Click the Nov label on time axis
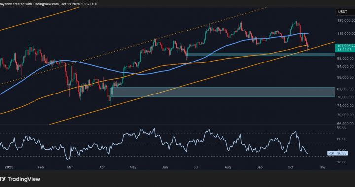 (x=322, y=167)
